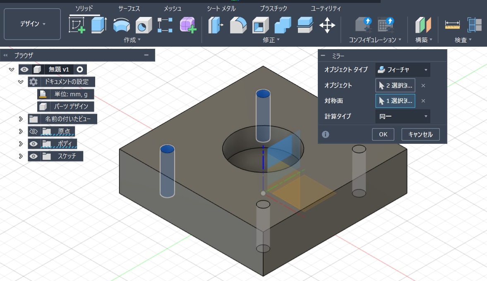The width and height of the screenshot is (487, 281).
Task: Select the Revolve tool
Action: pos(121,25)
